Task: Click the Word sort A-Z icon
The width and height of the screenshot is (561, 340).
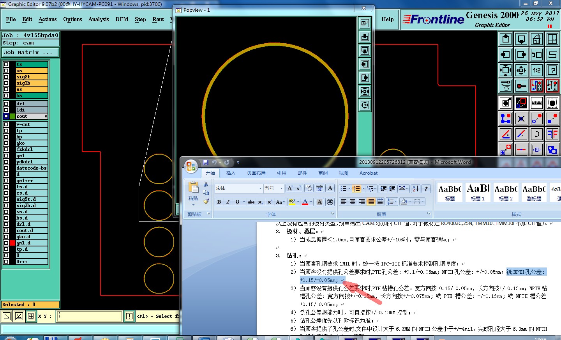Action: [416, 188]
